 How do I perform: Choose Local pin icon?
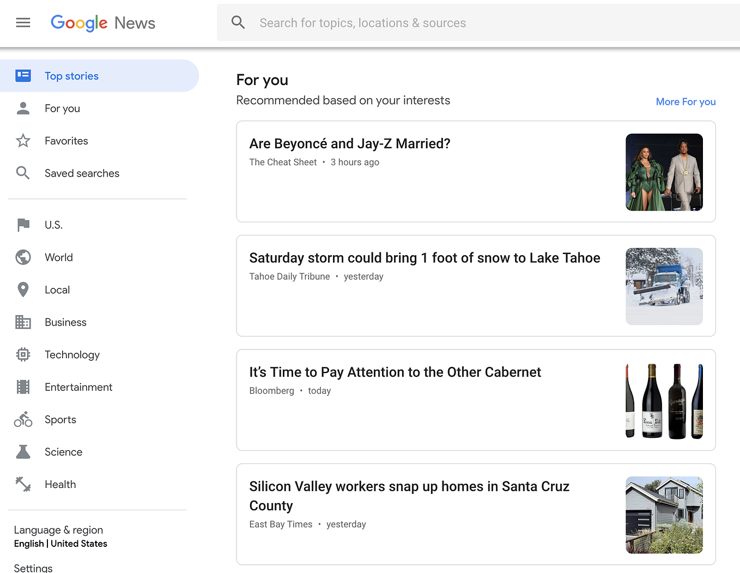point(23,289)
